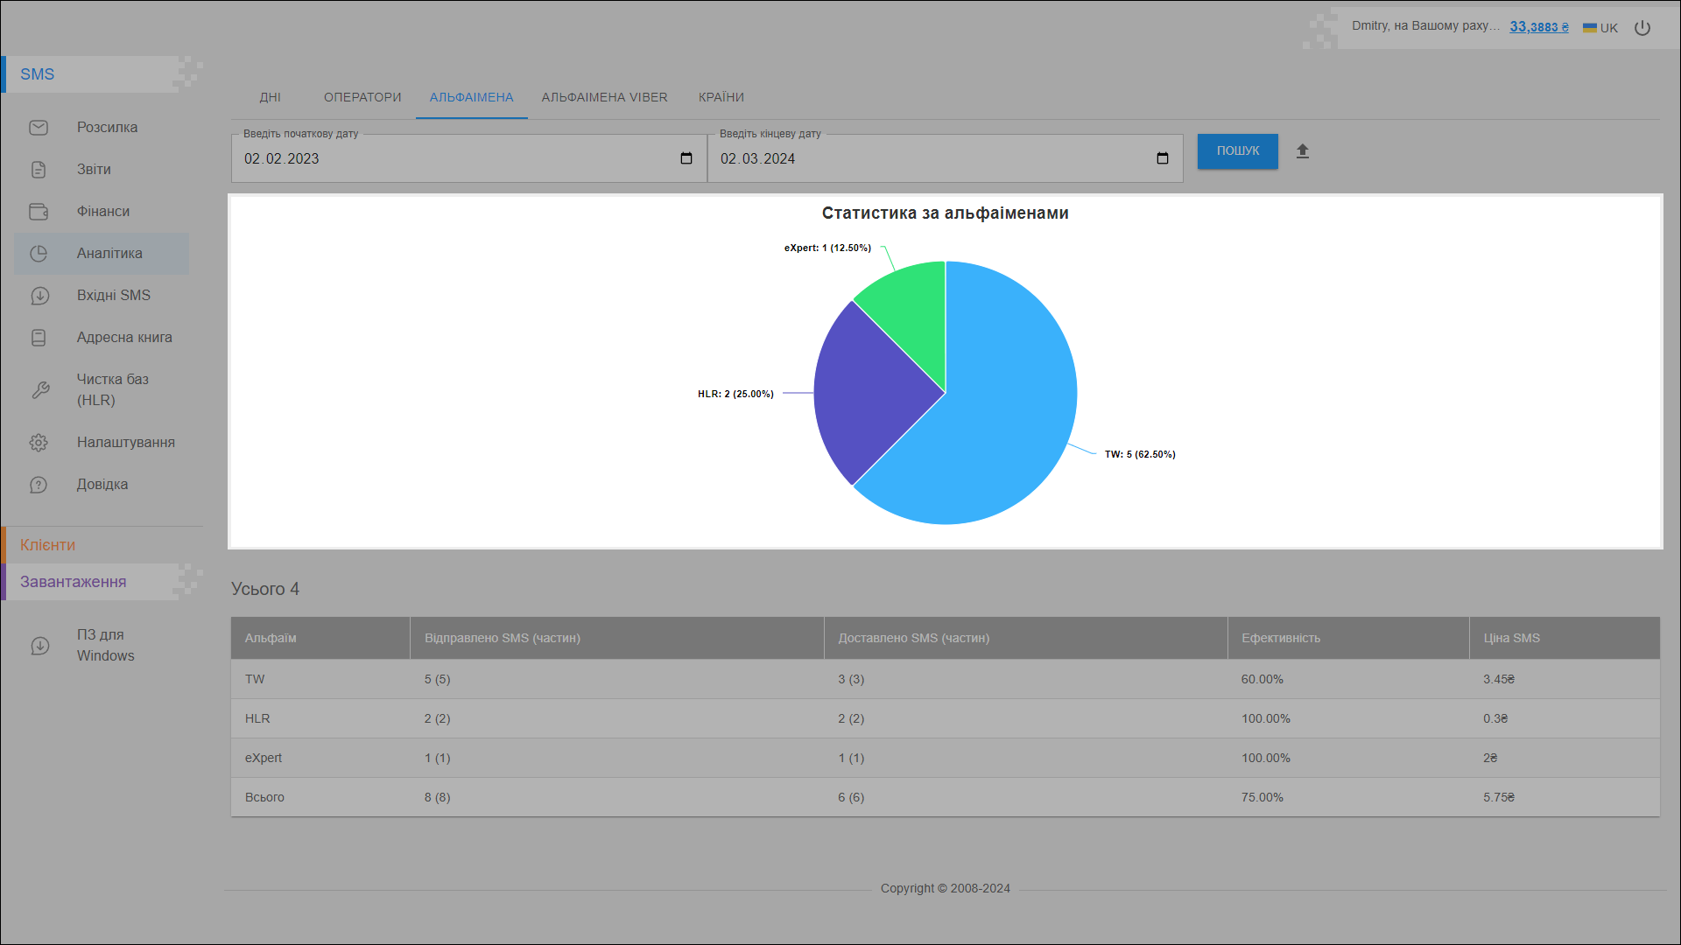This screenshot has height=945, width=1681.
Task: Switch to the АЛЬФАІМЕНА VIBER tab
Action: pos(604,97)
